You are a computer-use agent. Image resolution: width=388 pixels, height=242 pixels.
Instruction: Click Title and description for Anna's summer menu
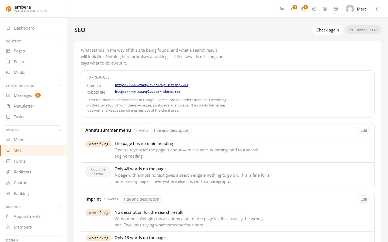tap(171, 130)
